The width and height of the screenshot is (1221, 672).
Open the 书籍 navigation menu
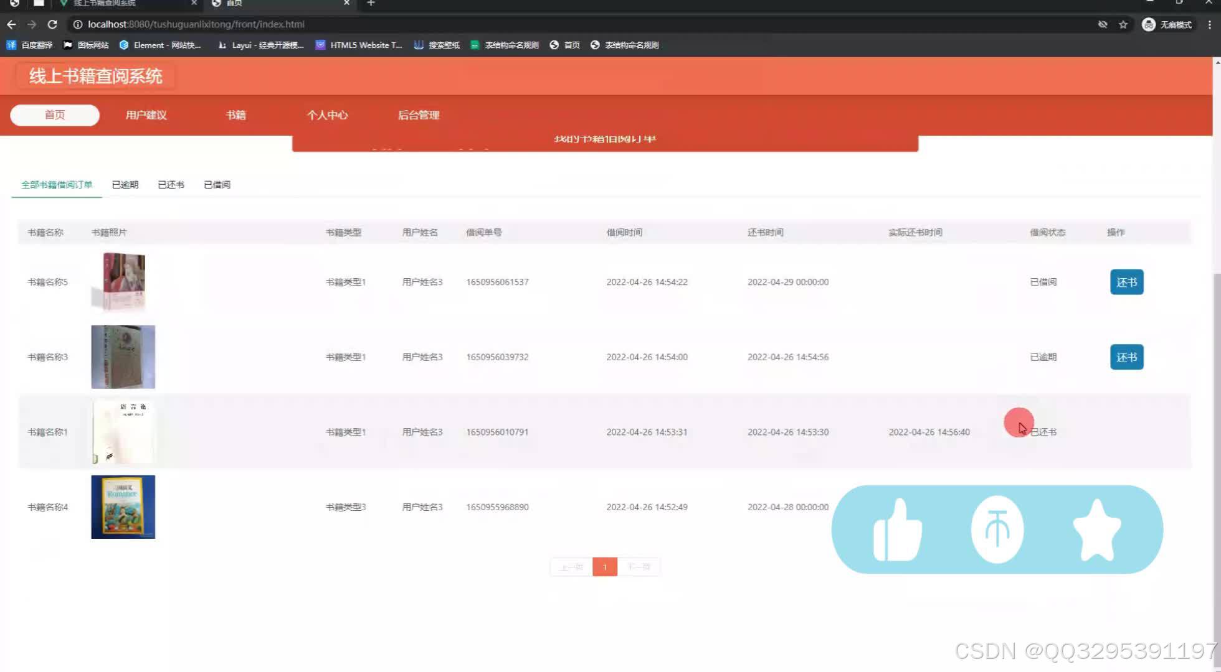click(x=235, y=114)
